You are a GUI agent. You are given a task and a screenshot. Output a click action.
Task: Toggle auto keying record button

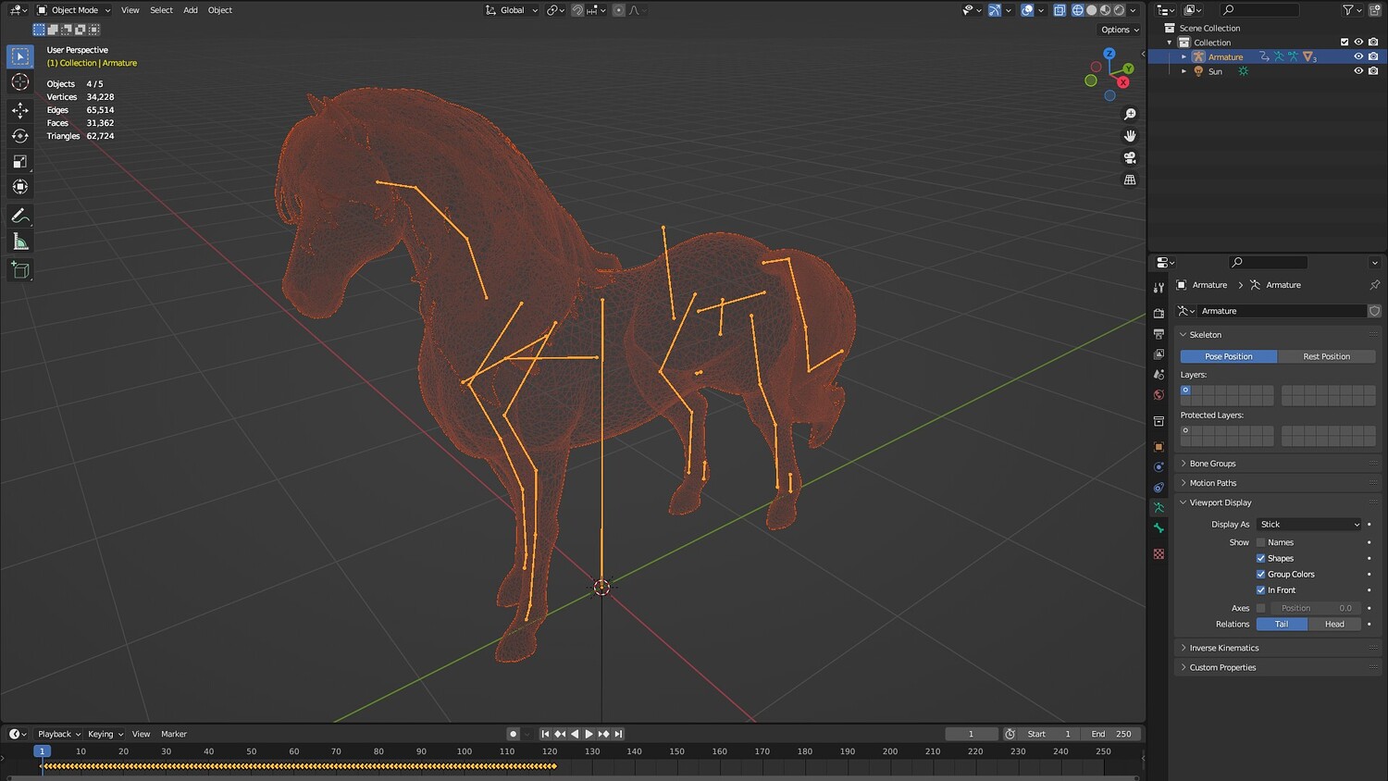513,734
